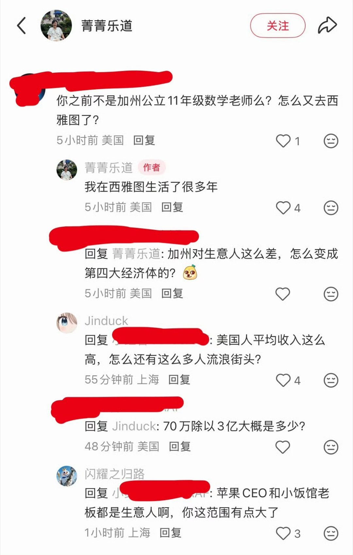The image size is (353, 555).
Task: Like 闪耀之归路's comment with the heart
Action: point(283,533)
